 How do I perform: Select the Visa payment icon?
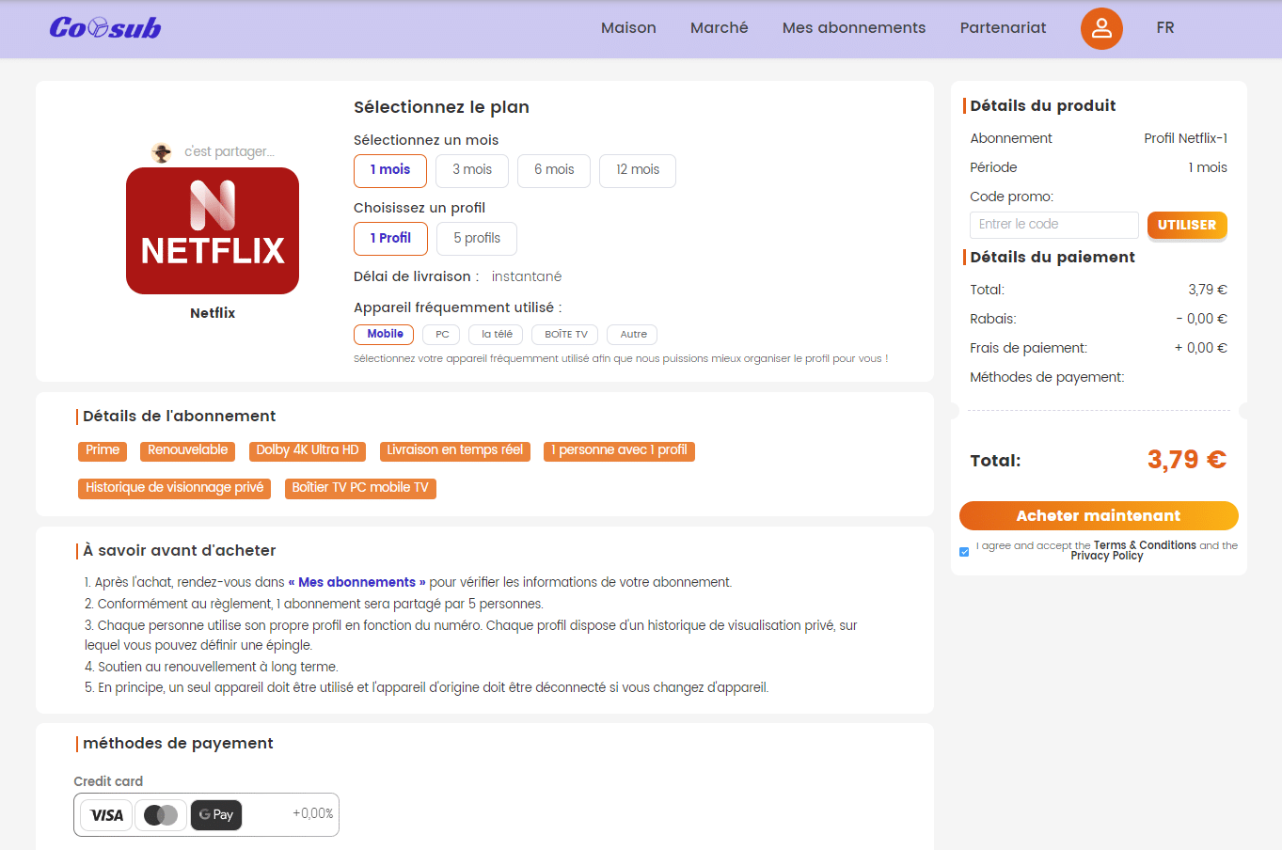point(106,815)
